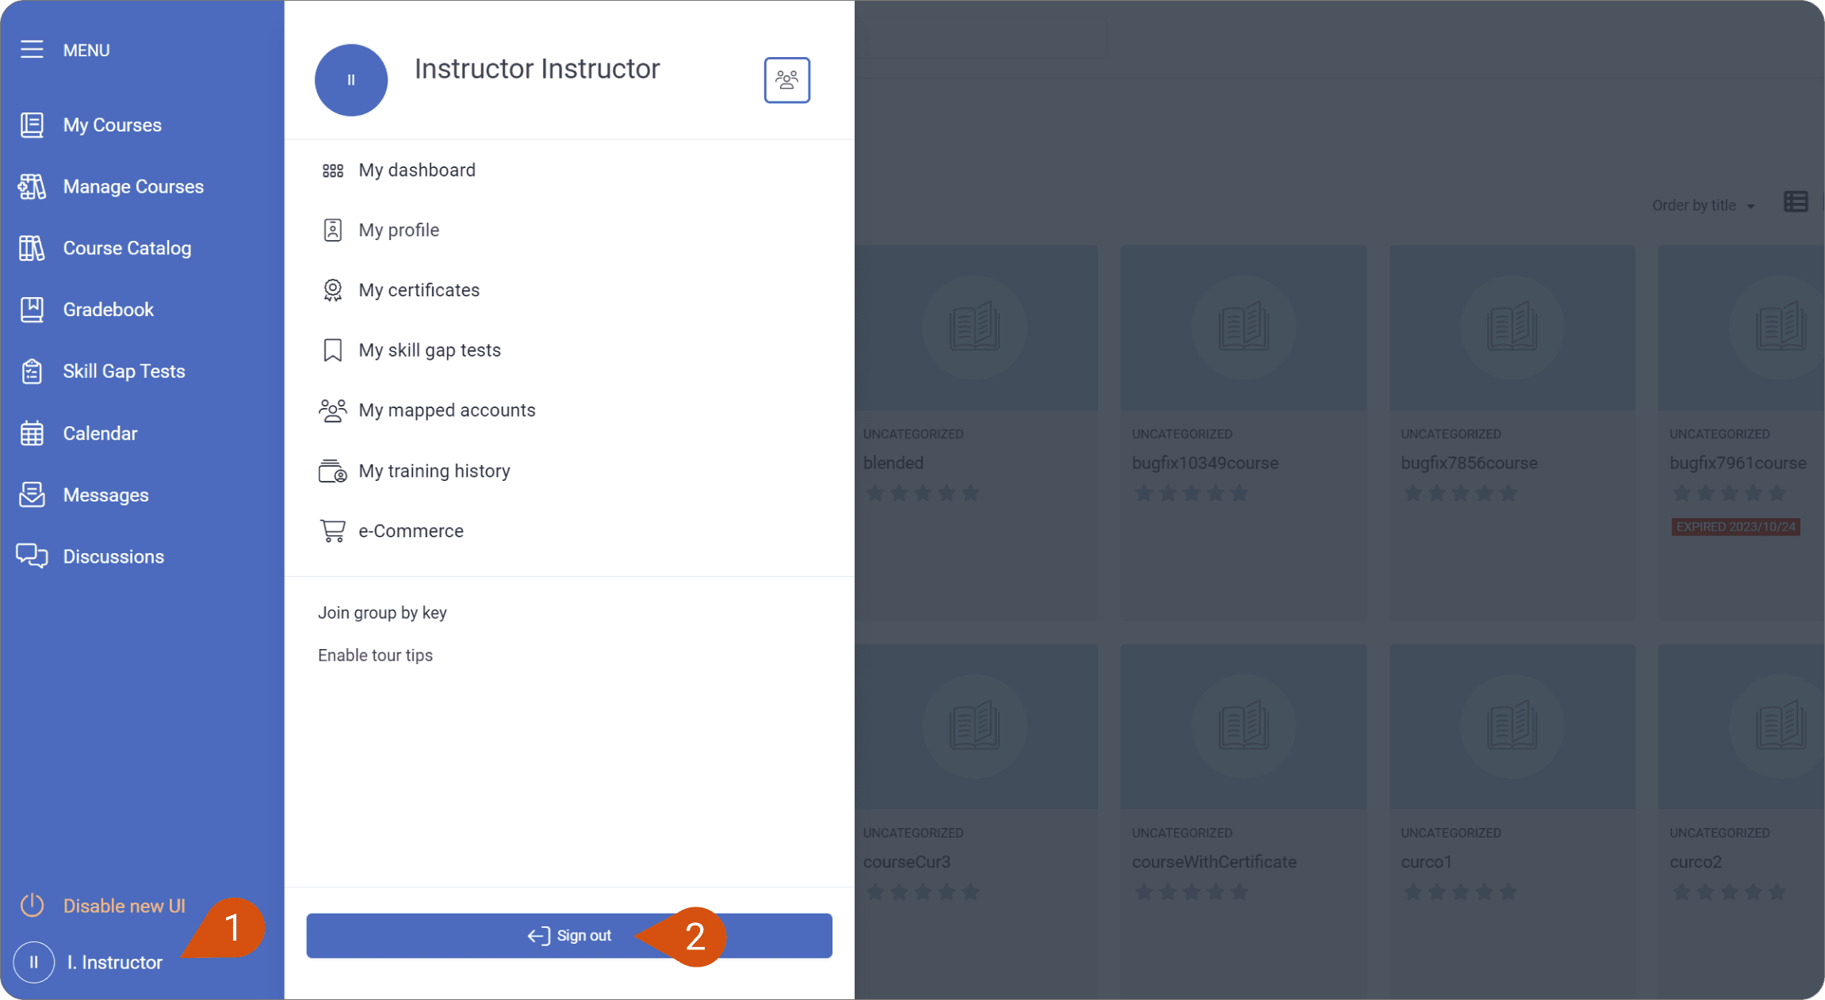1825x1000 pixels.
Task: Click the My profile badge icon
Action: click(x=333, y=230)
